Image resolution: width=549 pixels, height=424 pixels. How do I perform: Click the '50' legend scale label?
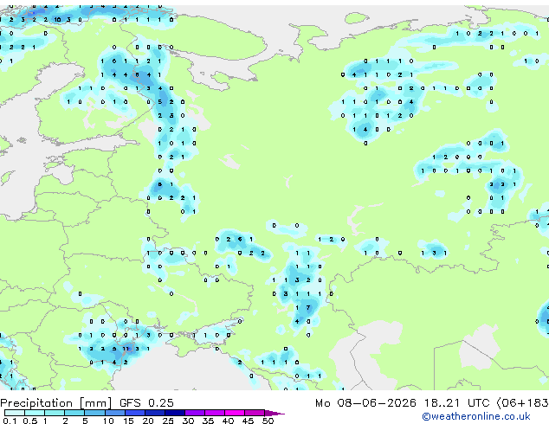point(268,421)
